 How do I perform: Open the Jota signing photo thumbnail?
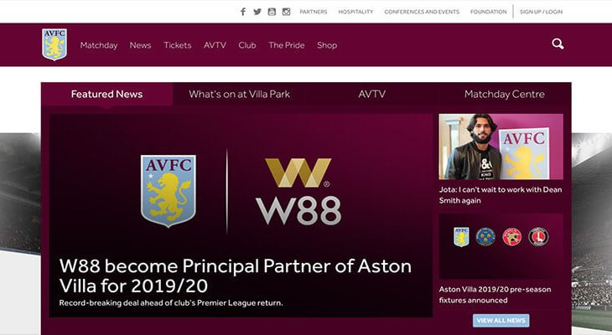click(500, 147)
